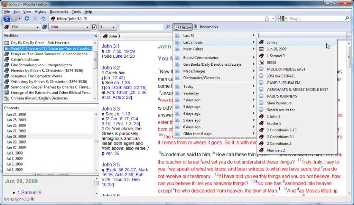Screen dimensions: 354x205
Task: Click the Back arrow navigation button
Action: (x=7, y=19)
